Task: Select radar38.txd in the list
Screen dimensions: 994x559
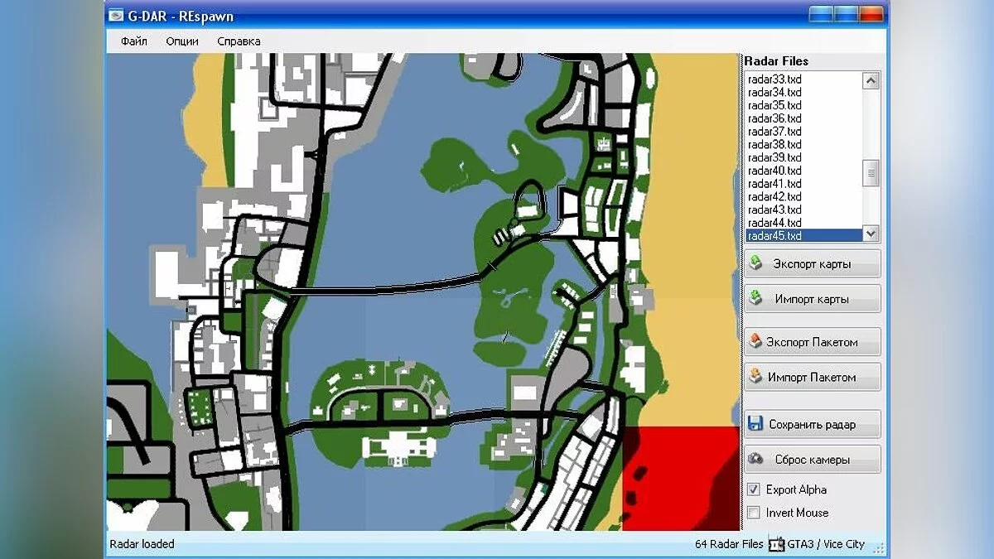Action: [803, 144]
